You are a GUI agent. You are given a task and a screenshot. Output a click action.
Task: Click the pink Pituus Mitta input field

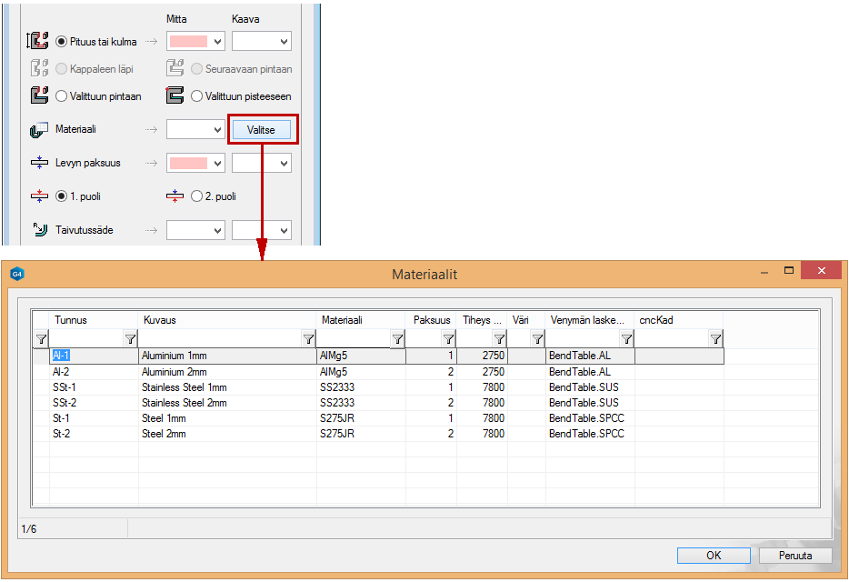(x=189, y=41)
